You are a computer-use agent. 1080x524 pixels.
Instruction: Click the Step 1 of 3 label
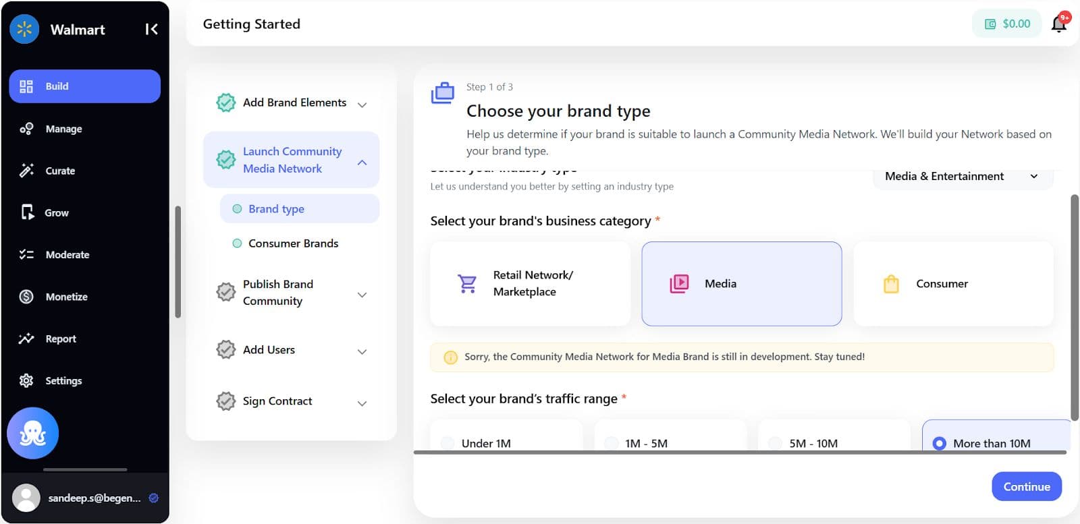489,87
